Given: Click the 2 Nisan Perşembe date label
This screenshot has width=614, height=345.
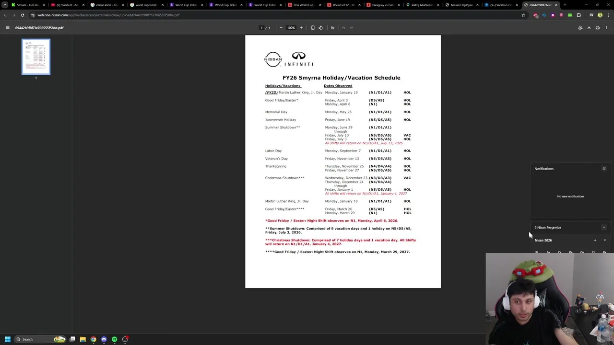Looking at the screenshot, I should coord(548,228).
